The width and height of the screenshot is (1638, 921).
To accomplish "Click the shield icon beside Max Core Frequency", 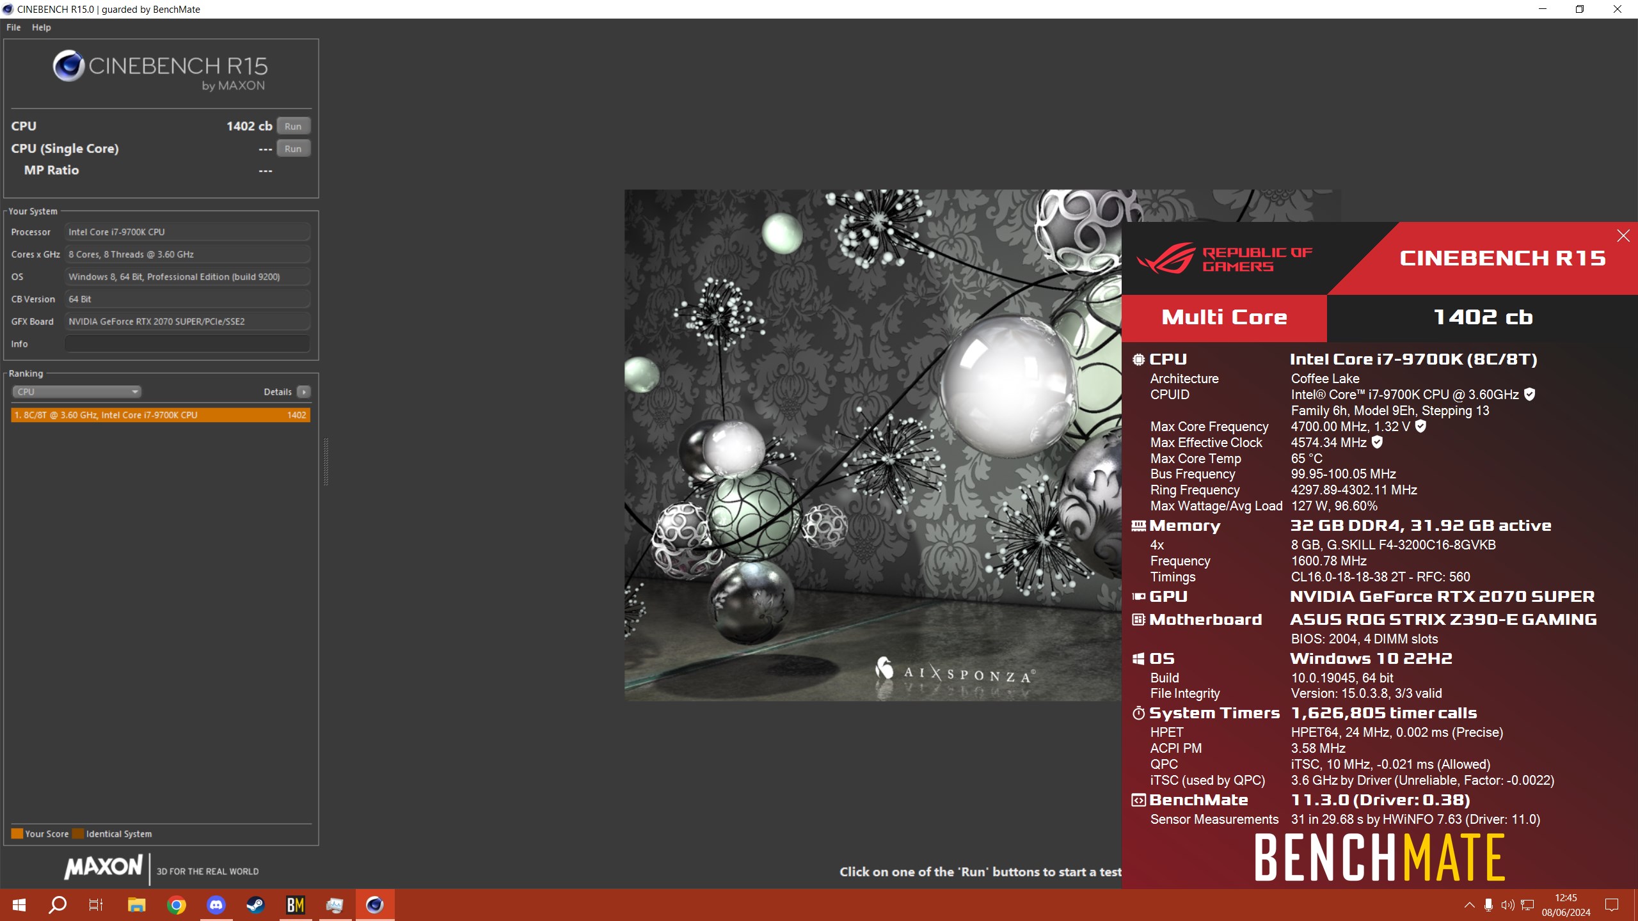I will tap(1420, 426).
